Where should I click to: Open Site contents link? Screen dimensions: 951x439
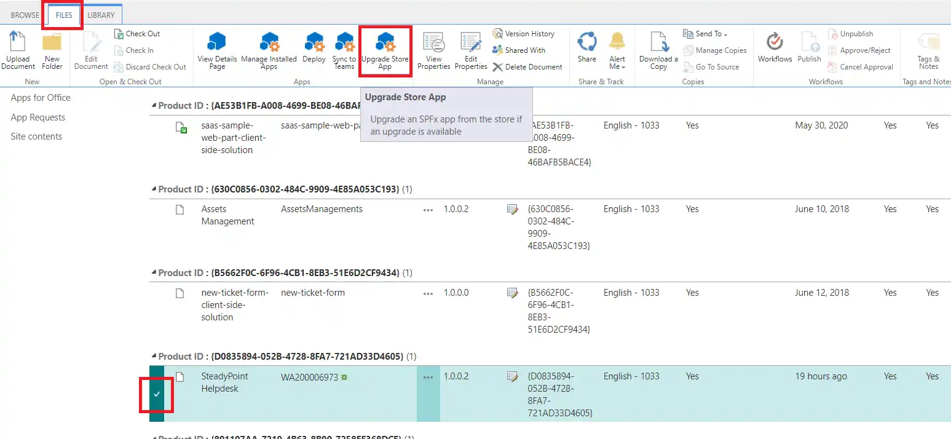pyautogui.click(x=36, y=136)
